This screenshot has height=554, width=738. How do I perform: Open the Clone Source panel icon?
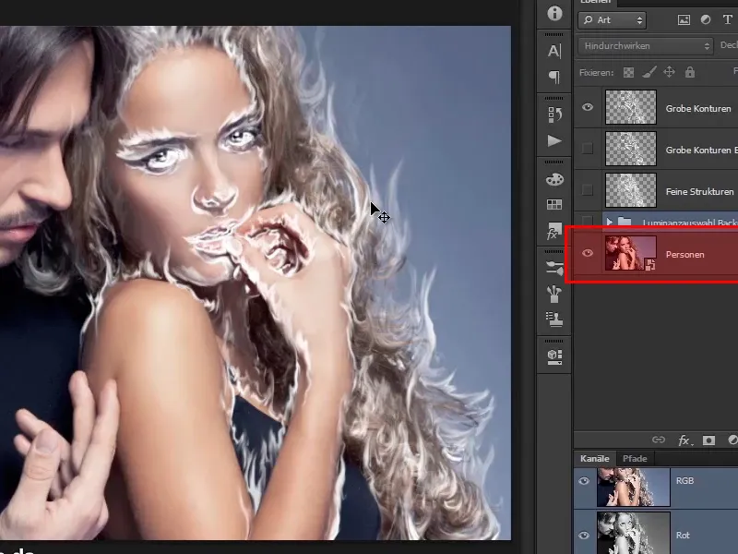tap(554, 319)
